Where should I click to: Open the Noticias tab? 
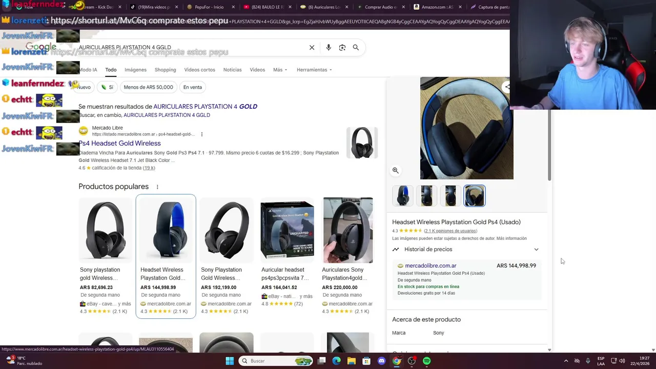[x=232, y=70]
